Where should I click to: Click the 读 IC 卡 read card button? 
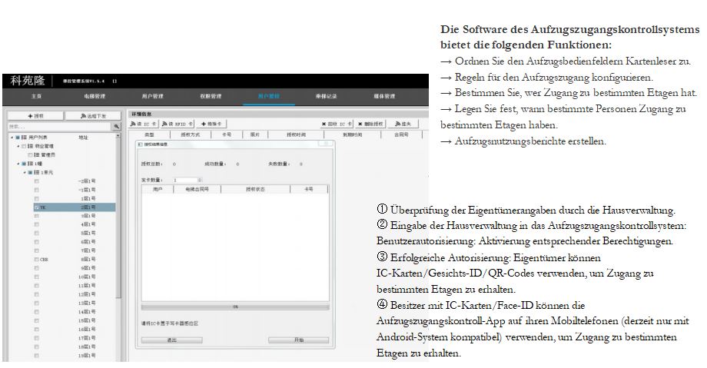pos(144,124)
